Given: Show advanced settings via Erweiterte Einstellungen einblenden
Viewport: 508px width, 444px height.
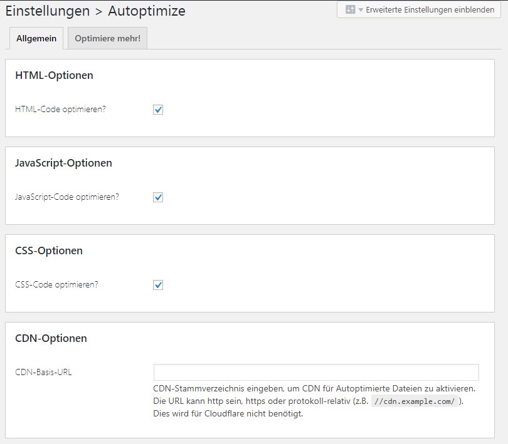Looking at the screenshot, I should (418, 10).
